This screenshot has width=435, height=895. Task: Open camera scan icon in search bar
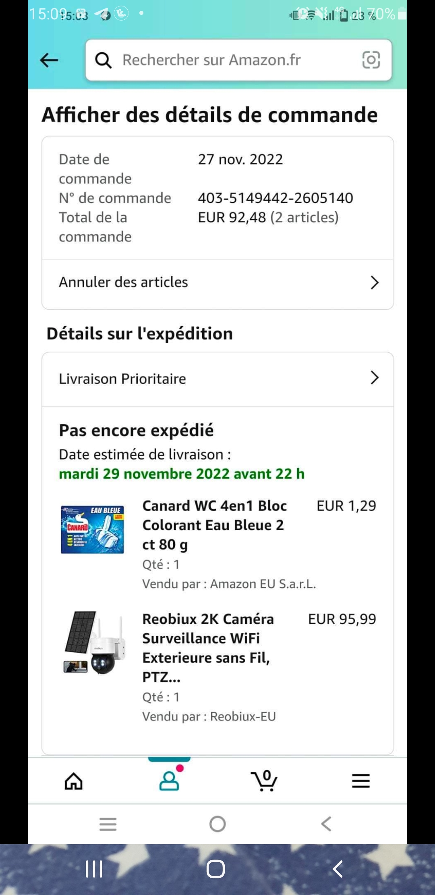371,60
